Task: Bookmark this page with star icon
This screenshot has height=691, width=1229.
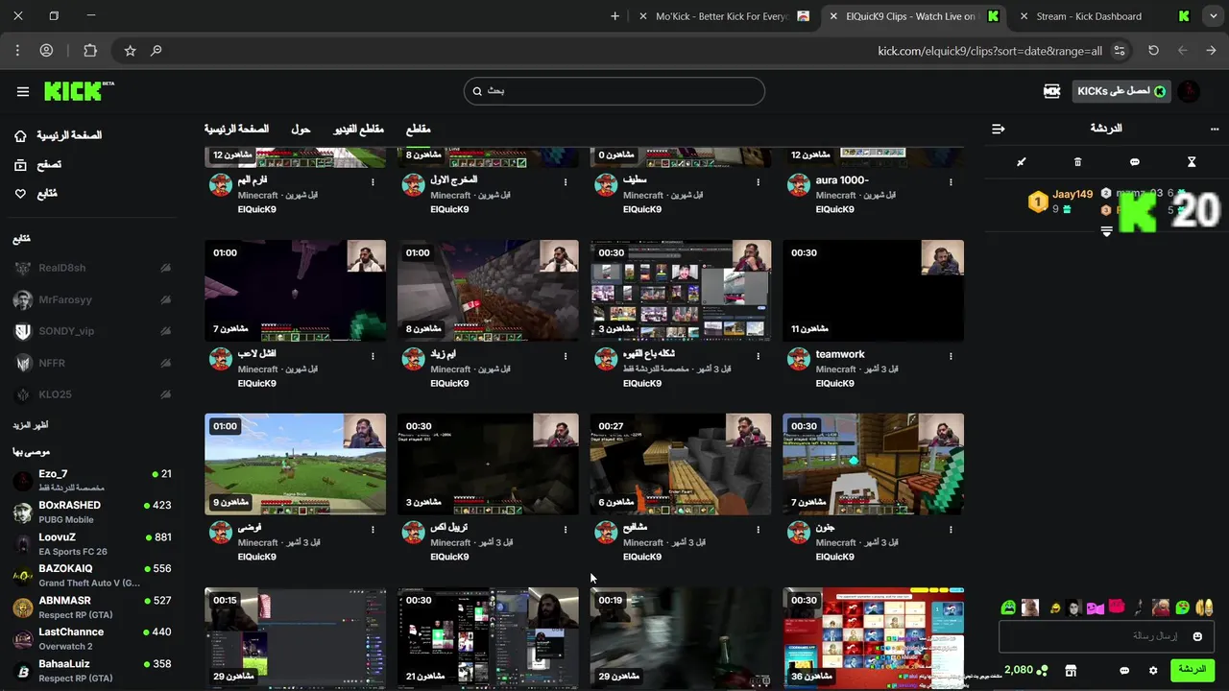Action: tap(131, 51)
